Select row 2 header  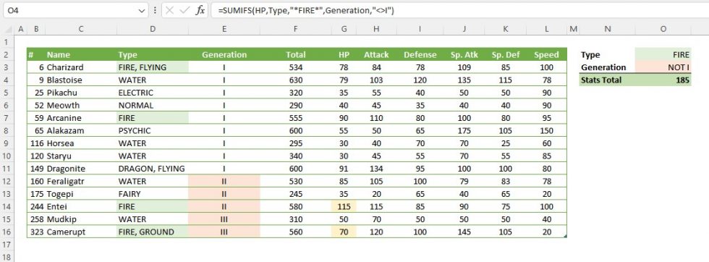[7, 55]
